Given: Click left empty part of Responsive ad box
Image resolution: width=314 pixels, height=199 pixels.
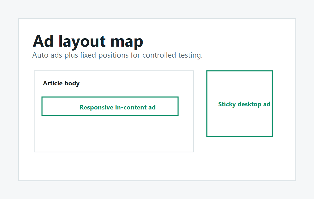Looking at the screenshot, I should (x=60, y=106).
